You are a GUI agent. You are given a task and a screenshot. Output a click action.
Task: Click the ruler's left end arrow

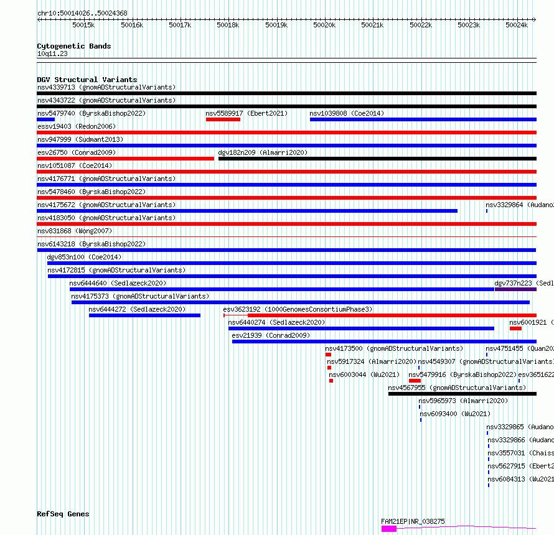(39, 20)
